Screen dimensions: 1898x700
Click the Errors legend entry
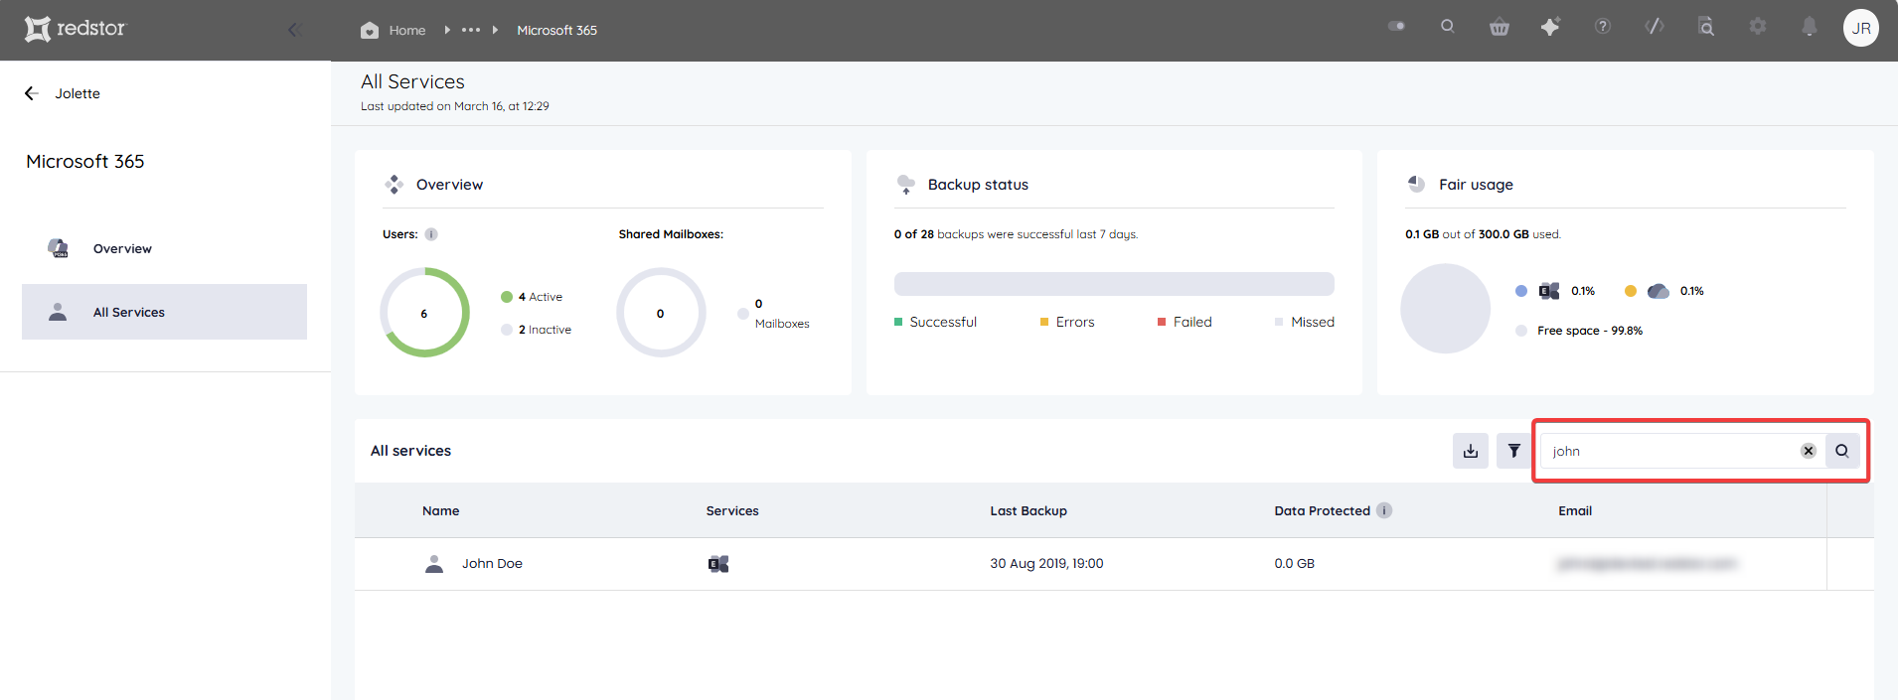[1067, 322]
